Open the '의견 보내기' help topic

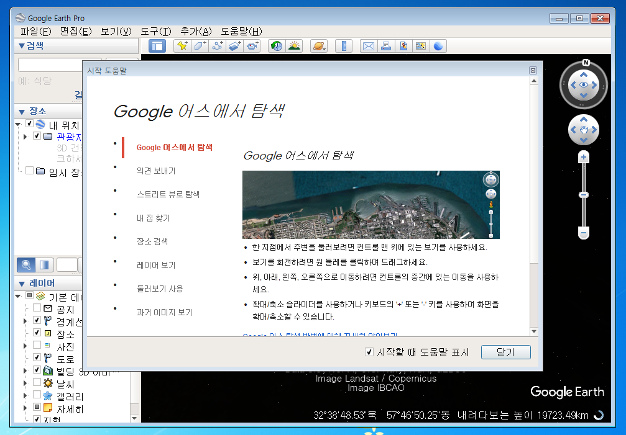point(156,171)
